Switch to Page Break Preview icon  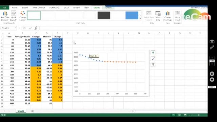tap(185, 115)
